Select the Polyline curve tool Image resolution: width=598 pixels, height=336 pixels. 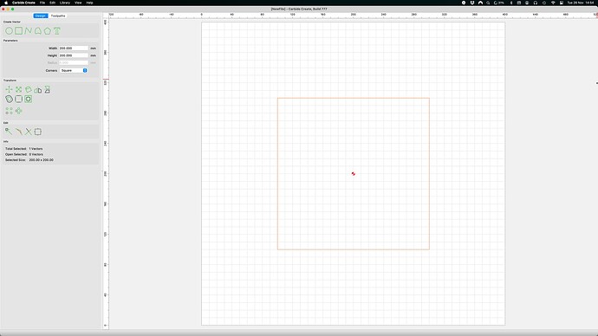(29, 31)
